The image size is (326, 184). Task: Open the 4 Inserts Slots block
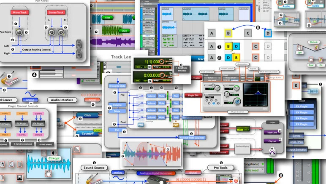coord(117,86)
